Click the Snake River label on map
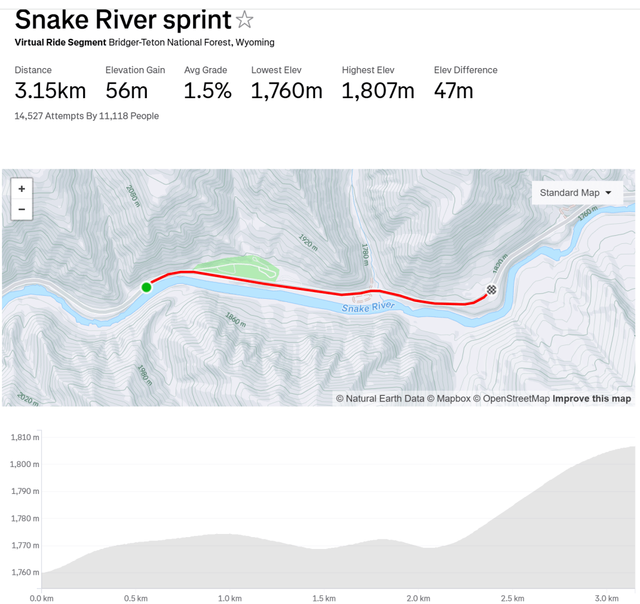Image resolution: width=640 pixels, height=604 pixels. pyautogui.click(x=369, y=306)
